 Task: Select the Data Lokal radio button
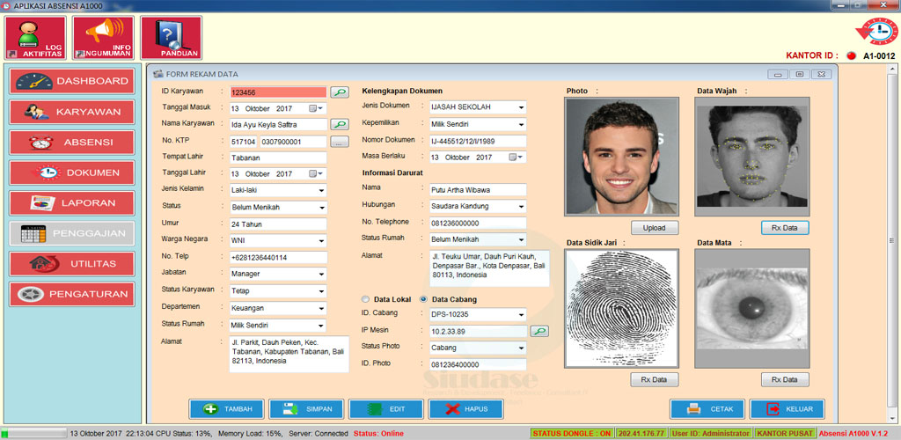(x=366, y=299)
